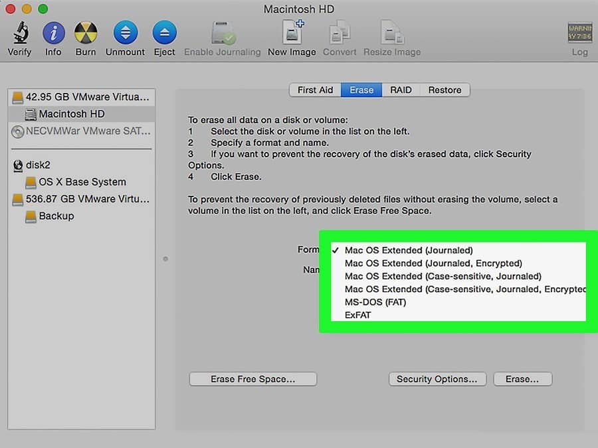The width and height of the screenshot is (598, 448).
Task: Switch to the First Aid tab
Action: click(x=315, y=90)
